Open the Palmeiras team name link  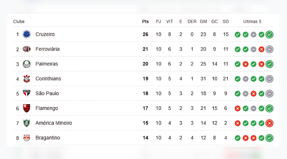click(47, 64)
